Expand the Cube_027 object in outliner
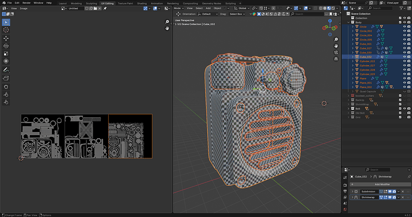 pos(353,48)
